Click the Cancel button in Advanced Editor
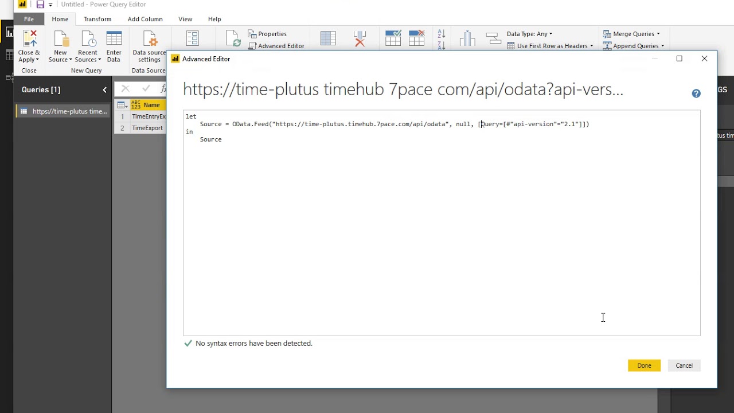Viewport: 734px width, 413px height. 684,365
